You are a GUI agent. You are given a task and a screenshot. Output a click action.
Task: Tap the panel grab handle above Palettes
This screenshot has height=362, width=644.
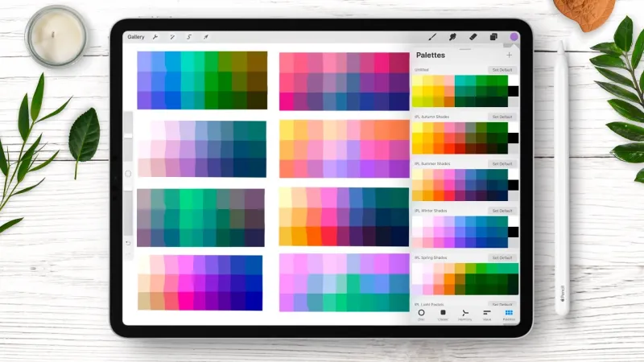(x=465, y=49)
